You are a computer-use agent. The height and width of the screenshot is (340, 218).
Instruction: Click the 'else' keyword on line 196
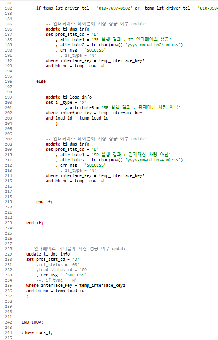[x=41, y=82]
